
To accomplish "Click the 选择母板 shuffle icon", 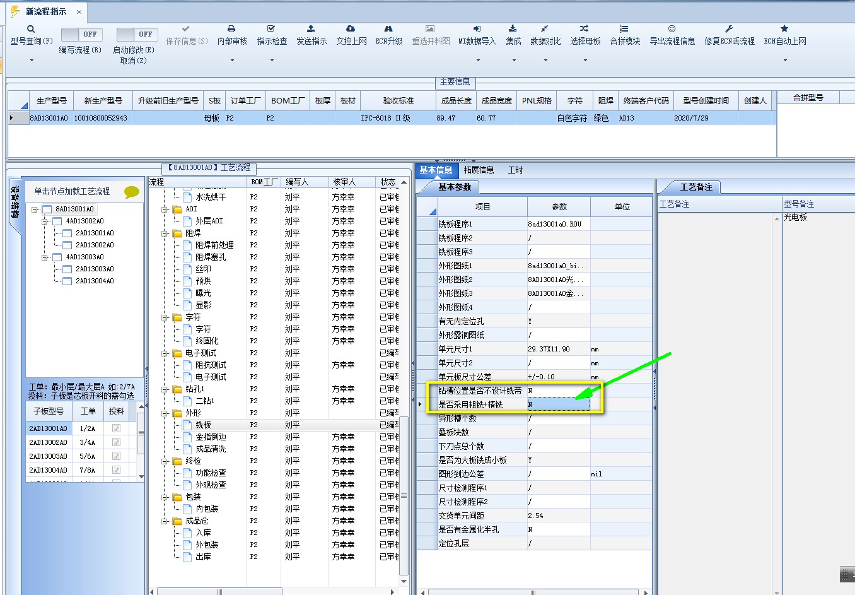I will click(585, 29).
